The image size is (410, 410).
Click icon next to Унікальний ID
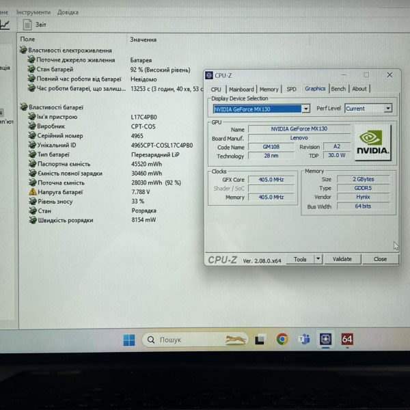click(32, 145)
